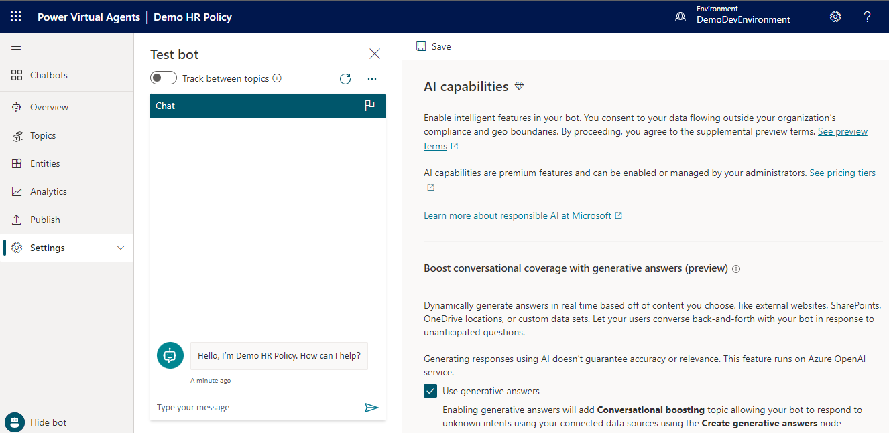The height and width of the screenshot is (433, 889).
Task: Select the Topics icon in the sidebar
Action: point(42,135)
